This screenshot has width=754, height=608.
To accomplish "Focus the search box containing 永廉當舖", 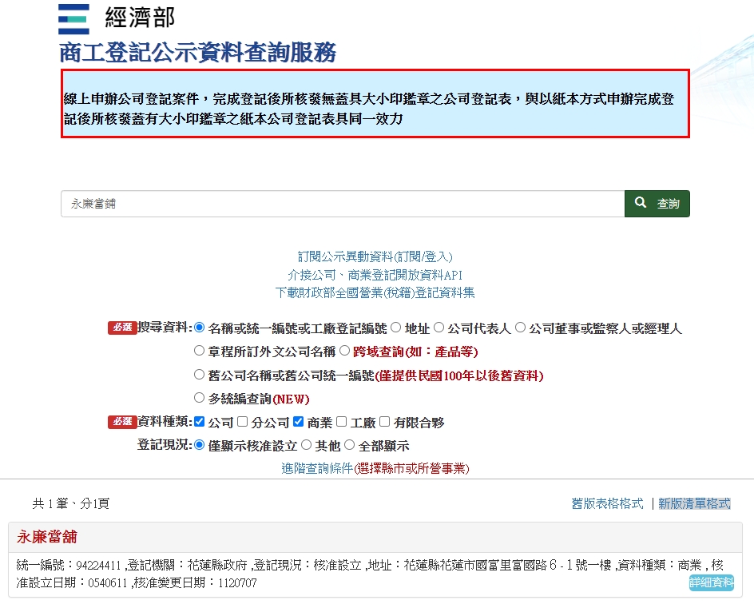I will click(x=343, y=204).
